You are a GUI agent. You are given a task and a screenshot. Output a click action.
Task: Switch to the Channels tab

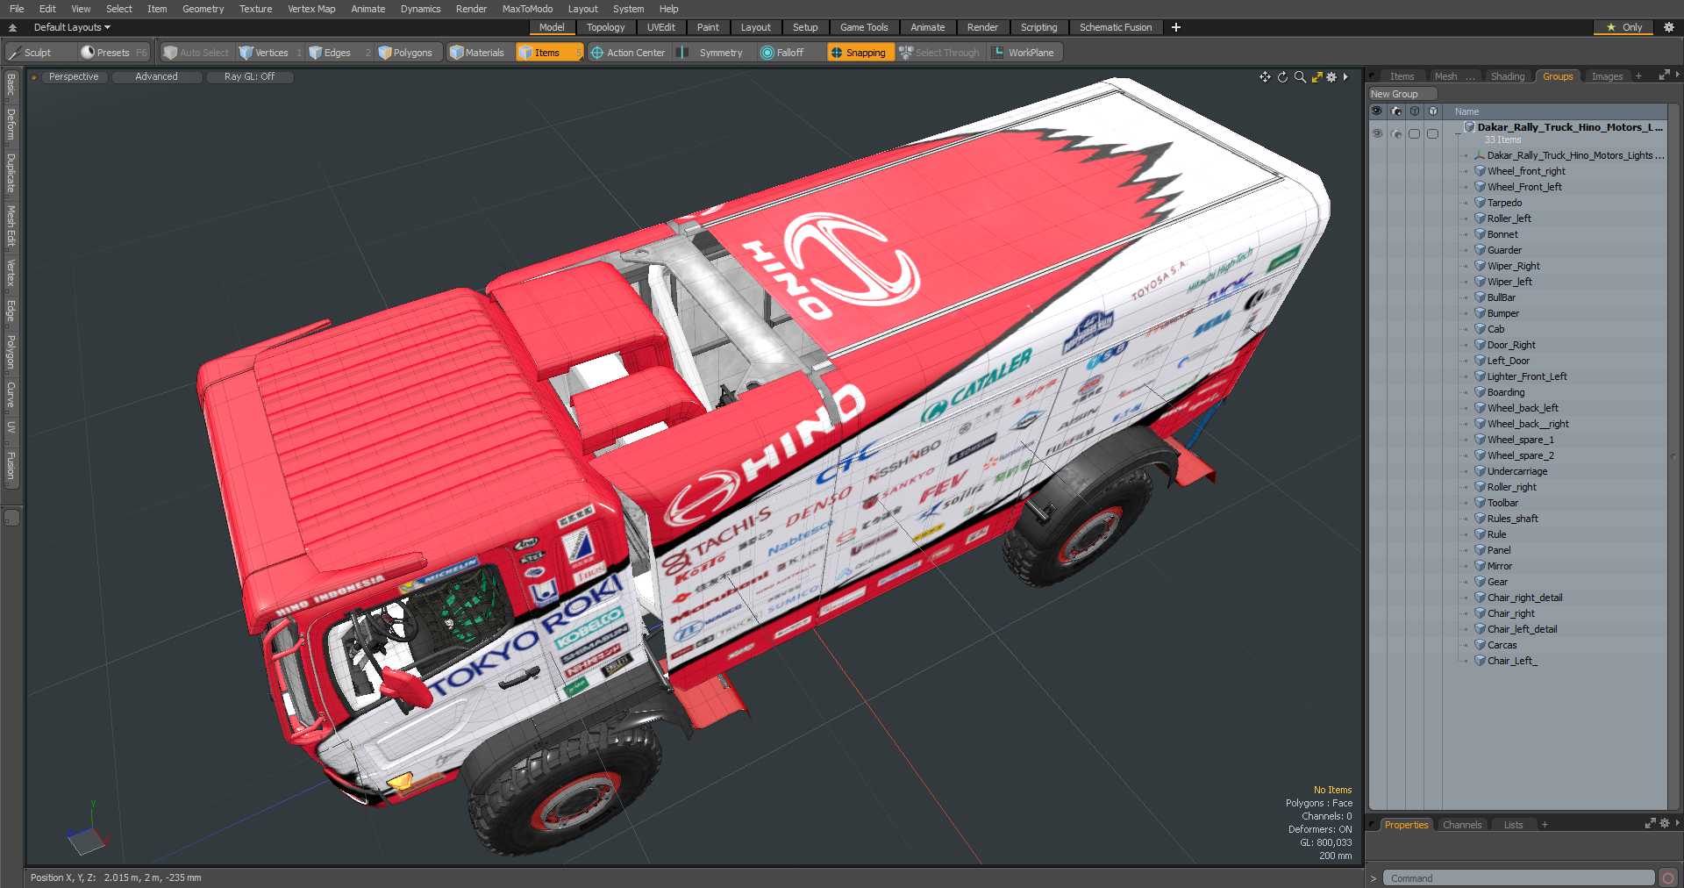[1462, 825]
